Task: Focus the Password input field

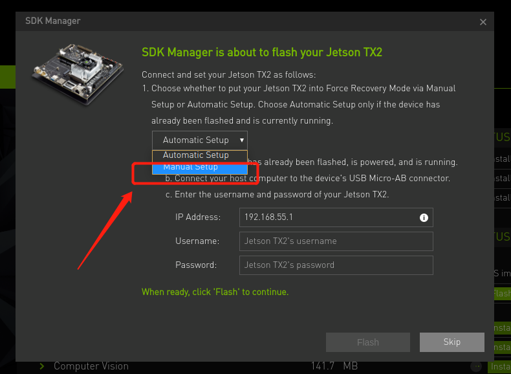Action: tap(336, 265)
